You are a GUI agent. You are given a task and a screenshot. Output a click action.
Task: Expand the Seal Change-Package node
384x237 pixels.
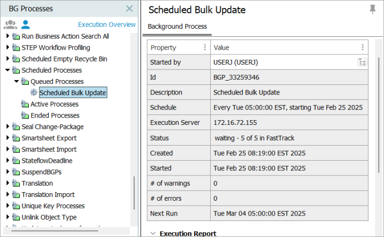click(x=7, y=127)
